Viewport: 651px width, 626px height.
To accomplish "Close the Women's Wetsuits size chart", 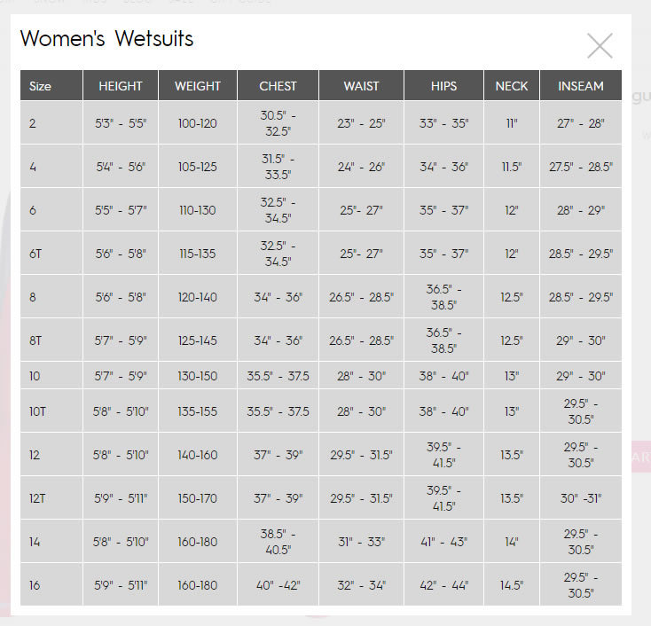I will click(600, 45).
